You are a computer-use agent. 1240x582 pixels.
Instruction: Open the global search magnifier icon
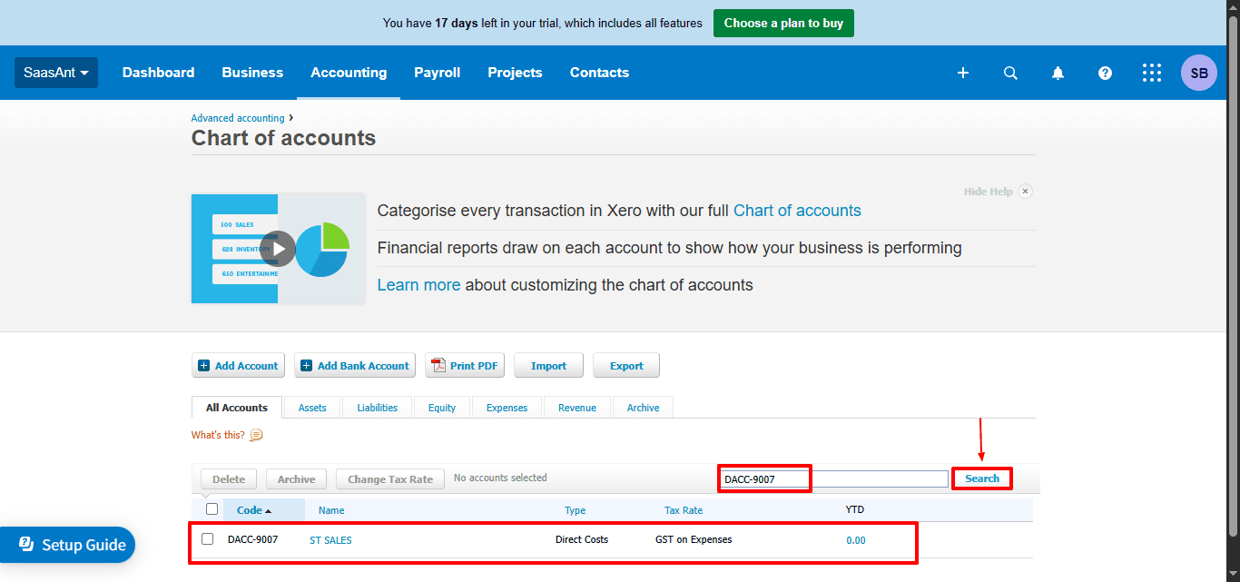pos(1010,73)
